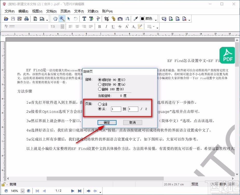Image resolution: width=240 pixels, height=195 pixels.
Task: Select fit page width icon
Action: click(42, 19)
